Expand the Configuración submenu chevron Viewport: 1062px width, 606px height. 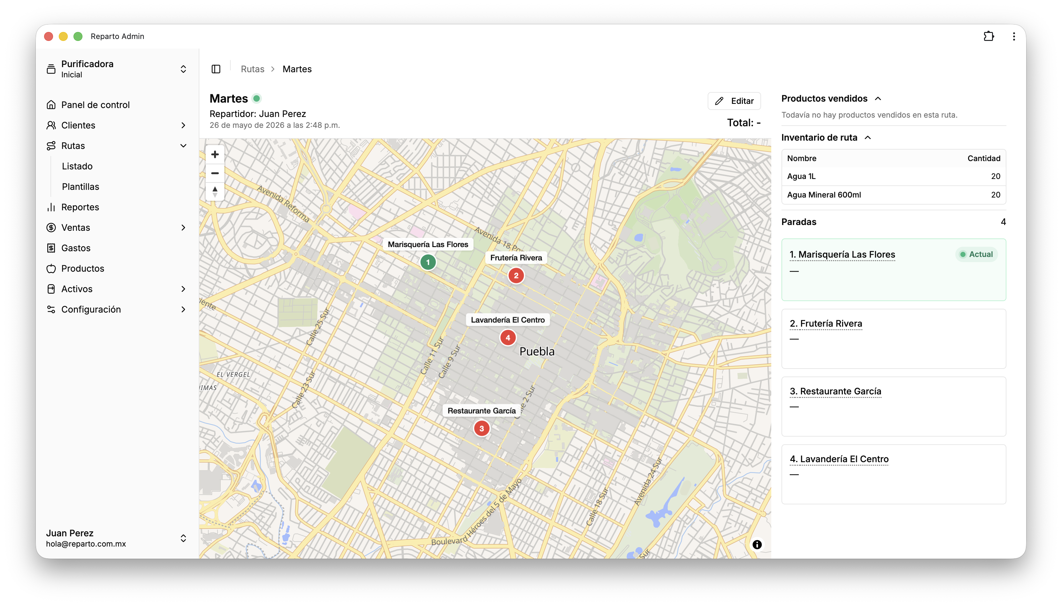point(183,309)
